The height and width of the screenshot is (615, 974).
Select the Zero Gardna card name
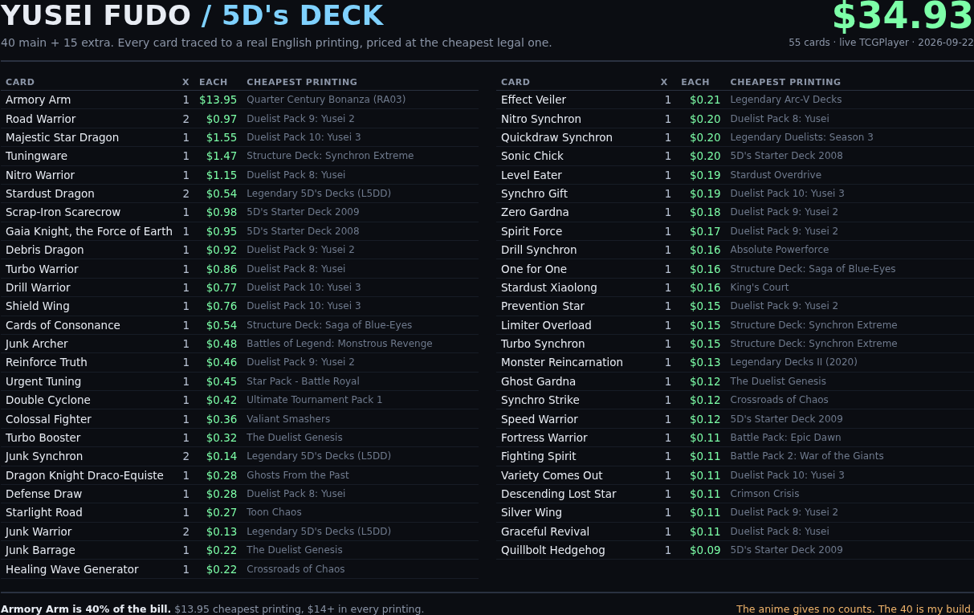(x=535, y=212)
